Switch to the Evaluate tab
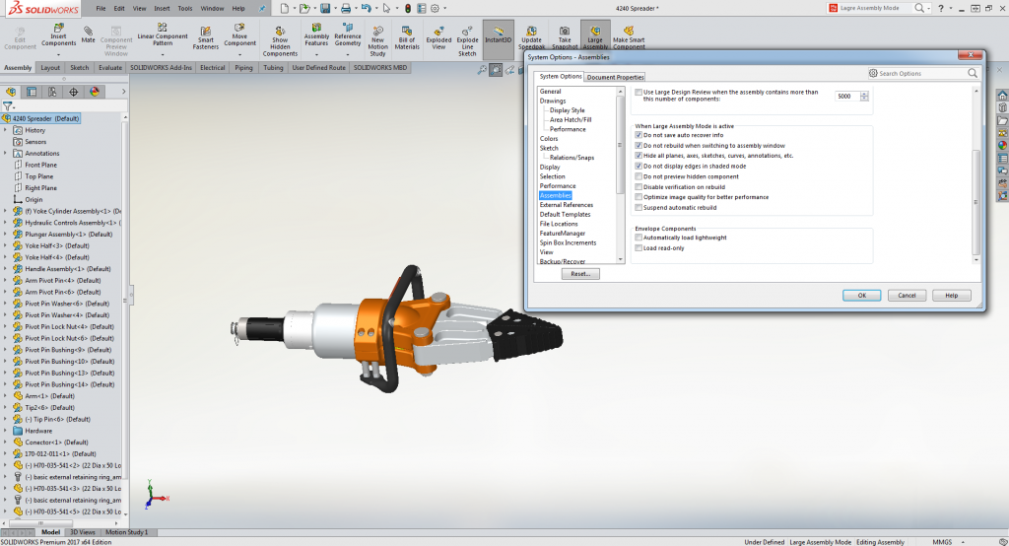Screen dimensions: 1009x546 pos(110,68)
